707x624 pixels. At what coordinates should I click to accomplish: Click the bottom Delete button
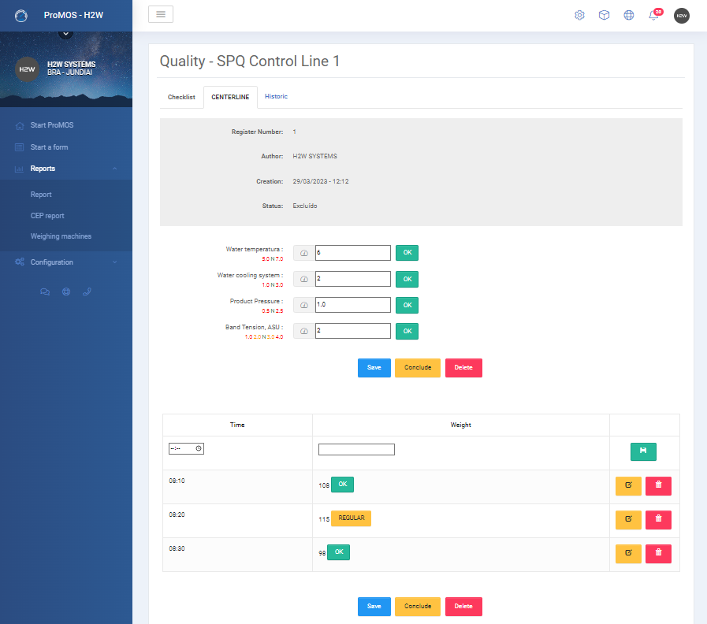point(463,607)
